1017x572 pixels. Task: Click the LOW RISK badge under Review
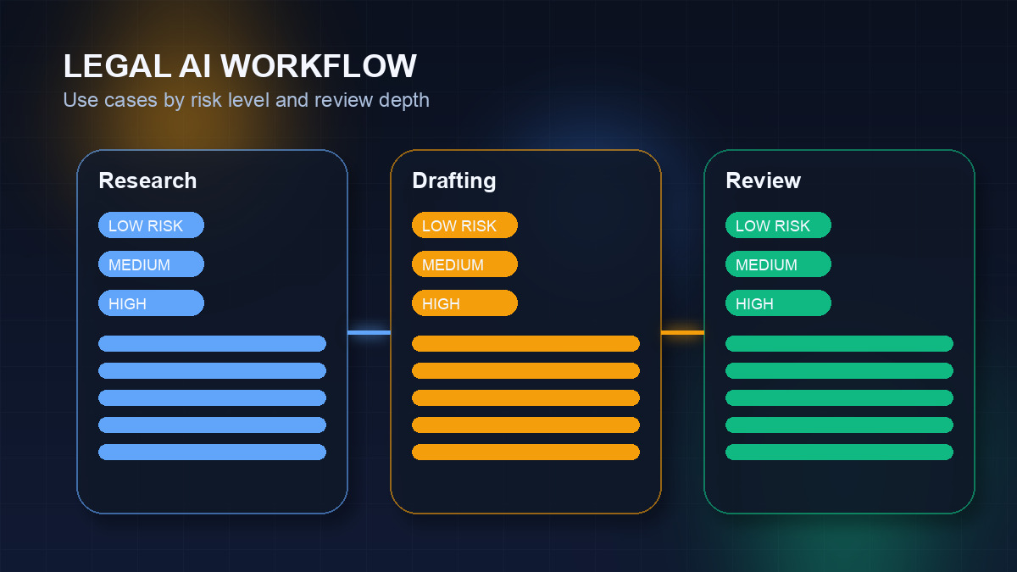(778, 225)
